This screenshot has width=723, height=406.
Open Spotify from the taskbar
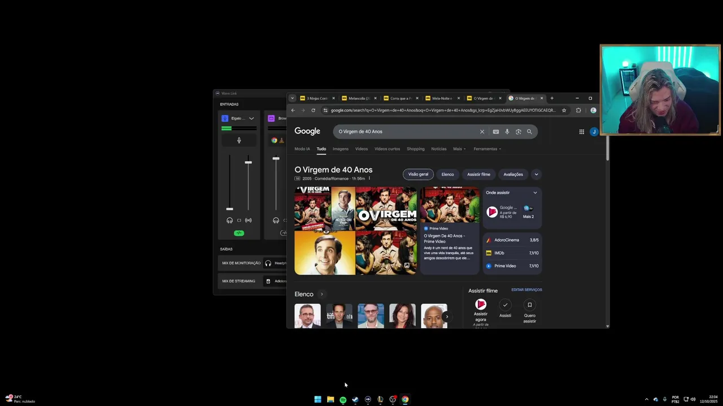343,399
